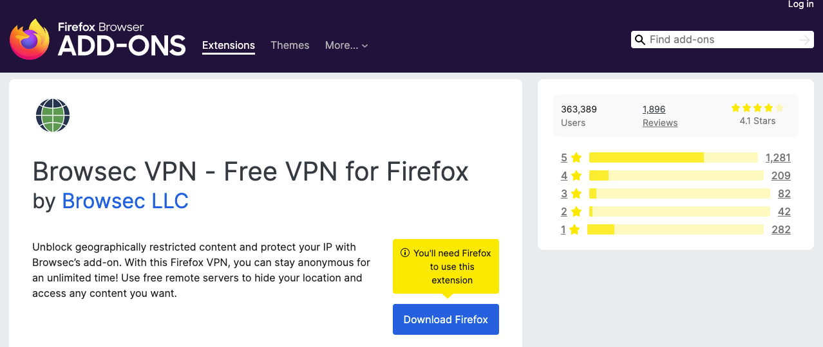Open the 1,281 five-star reviews count

tap(778, 157)
